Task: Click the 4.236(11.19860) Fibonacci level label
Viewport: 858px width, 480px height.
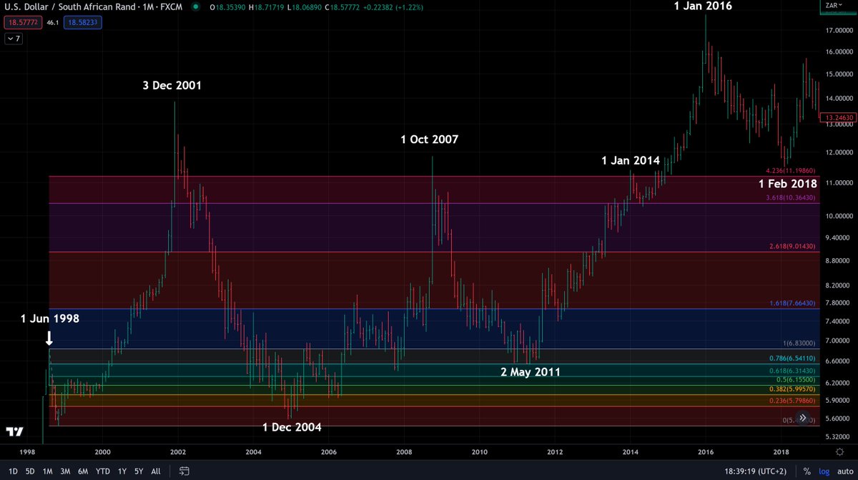Action: pos(790,171)
